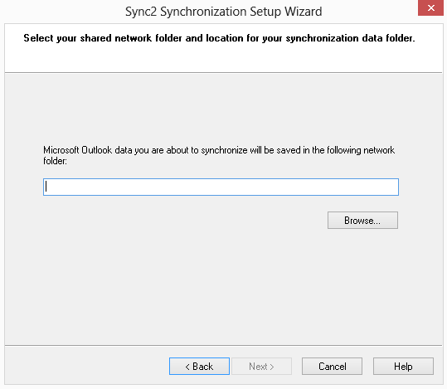Click the Microsoft Outlook data description text
The height and width of the screenshot is (389, 447).
click(219, 155)
